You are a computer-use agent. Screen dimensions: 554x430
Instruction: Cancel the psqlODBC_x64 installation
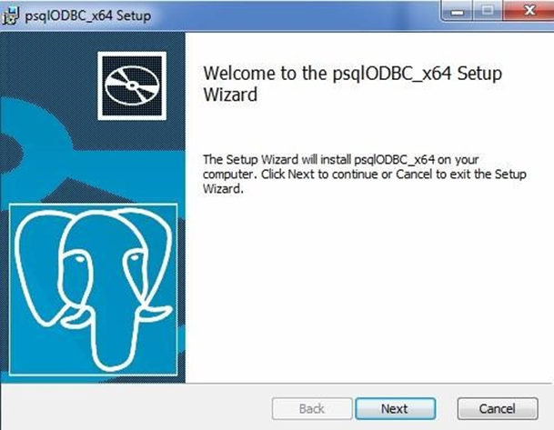pyautogui.click(x=497, y=409)
